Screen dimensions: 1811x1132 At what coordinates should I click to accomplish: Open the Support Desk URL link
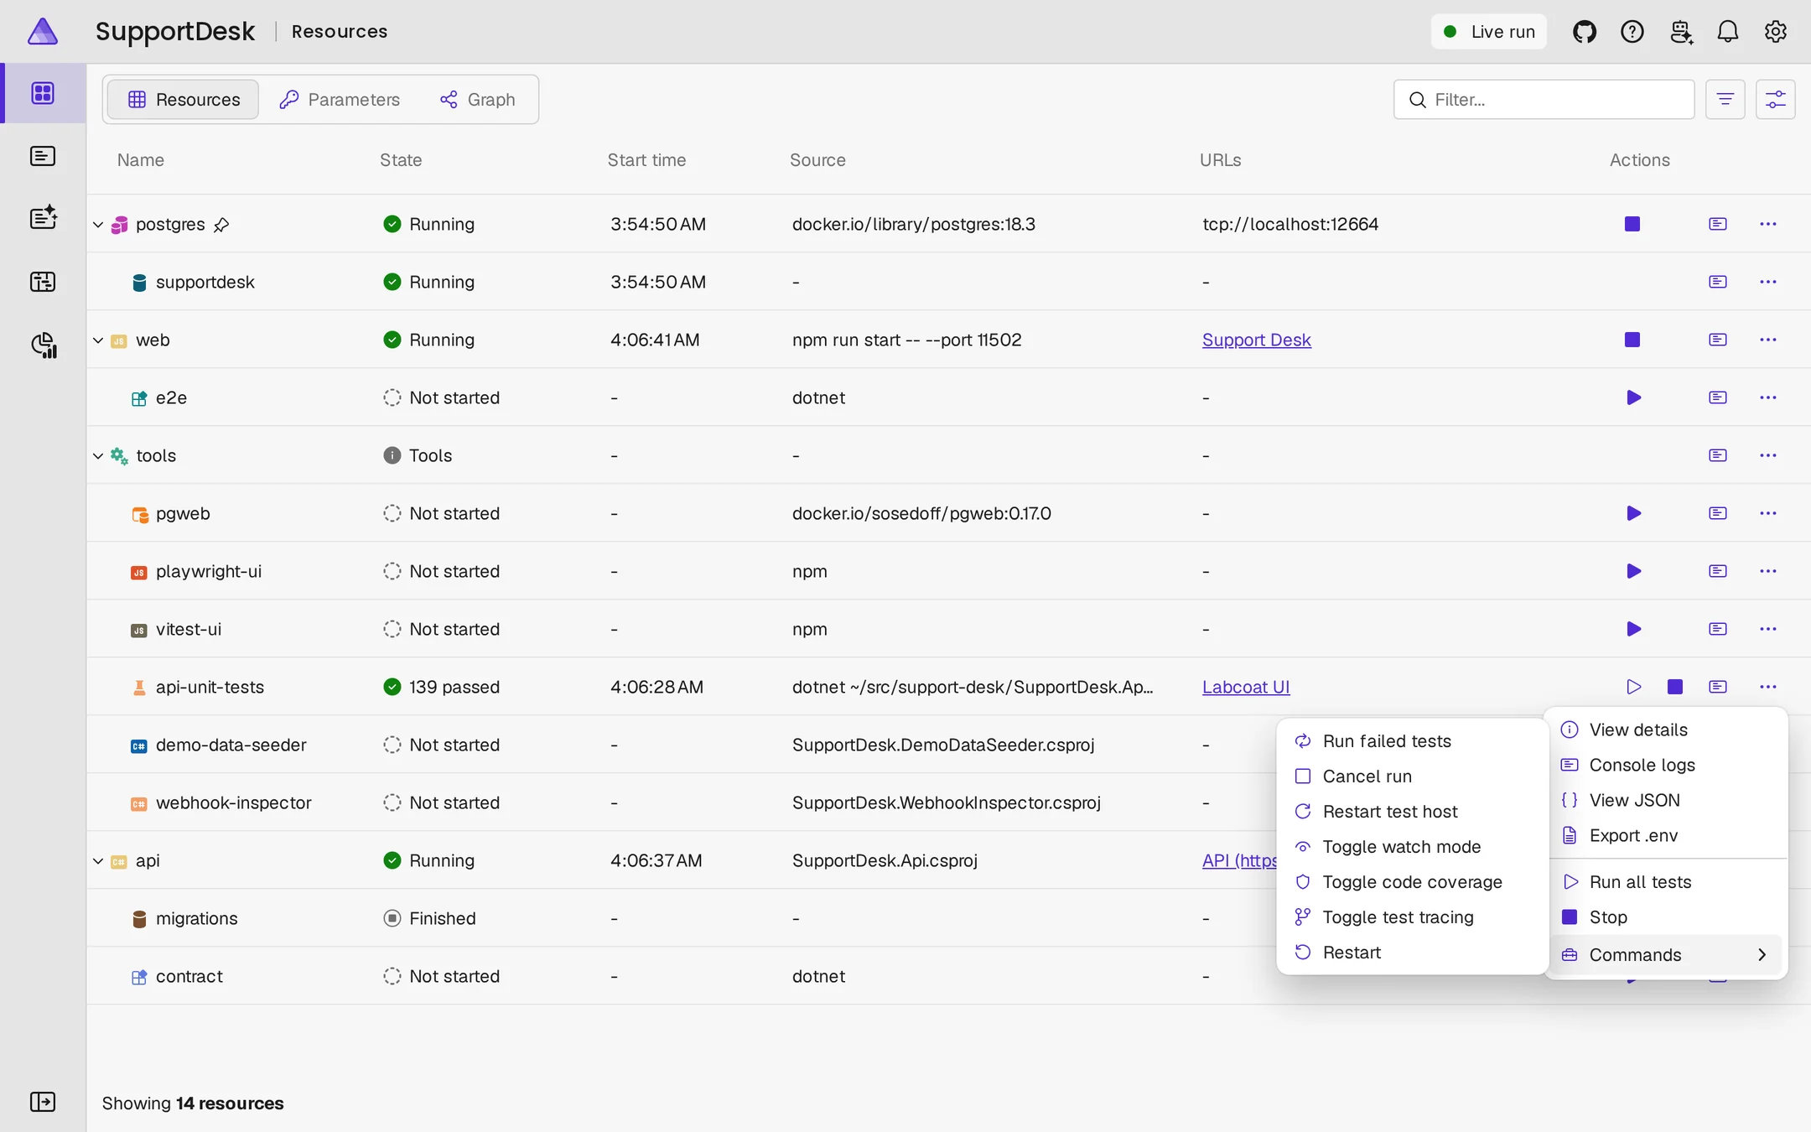[1256, 340]
